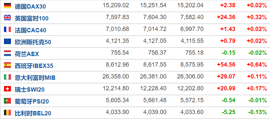Click the United Kingdom flag icon
The width and height of the screenshot is (270, 119).
pyautogui.click(x=7, y=18)
